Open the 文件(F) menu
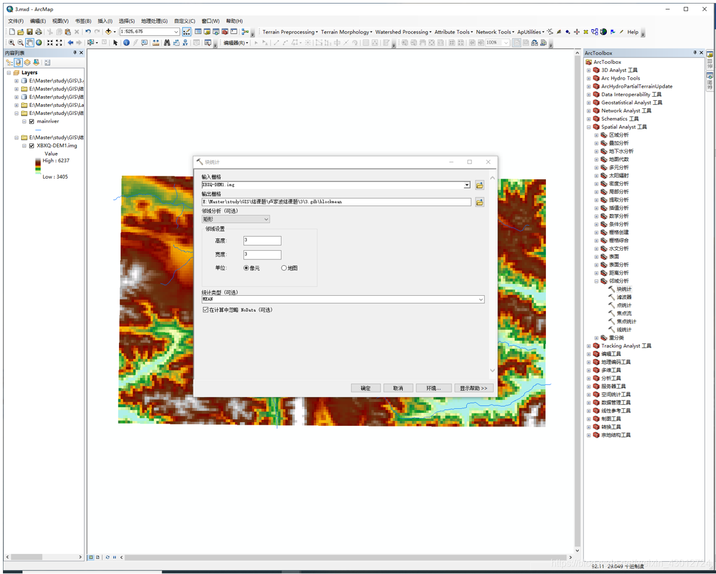The height and width of the screenshot is (574, 716). (x=16, y=21)
